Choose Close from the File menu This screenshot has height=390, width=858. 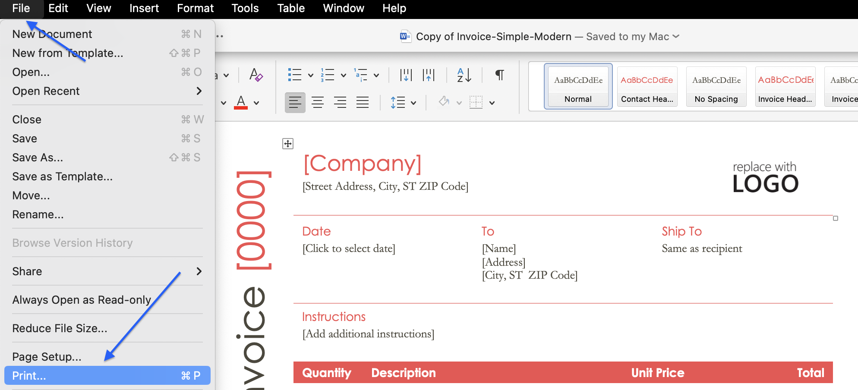tap(107, 120)
